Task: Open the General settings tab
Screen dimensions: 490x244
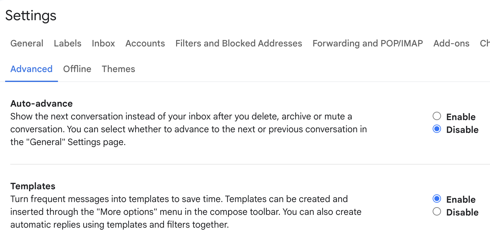Action: point(27,44)
